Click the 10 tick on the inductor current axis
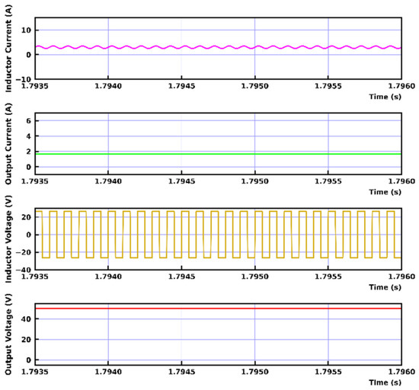This screenshot has width=419, height=390. pos(26,30)
